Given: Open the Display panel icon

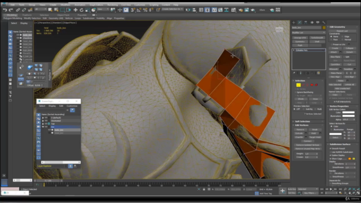Looking at the screenshot, I should 318,23.
